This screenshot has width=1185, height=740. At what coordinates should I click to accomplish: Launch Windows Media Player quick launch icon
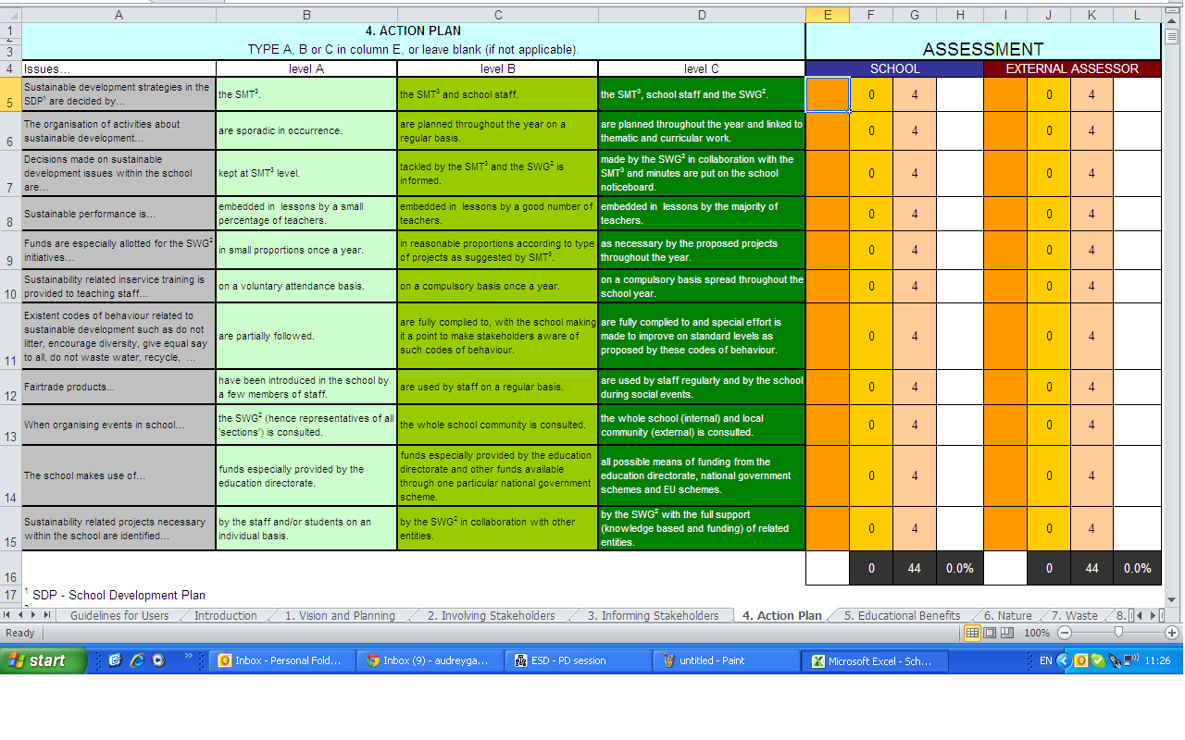coord(158,660)
